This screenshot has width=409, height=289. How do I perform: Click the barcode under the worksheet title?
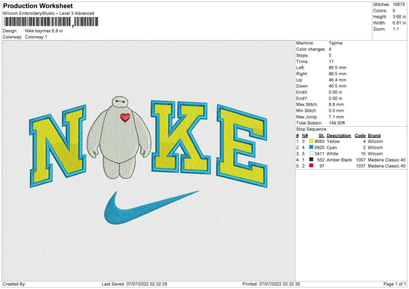point(51,22)
